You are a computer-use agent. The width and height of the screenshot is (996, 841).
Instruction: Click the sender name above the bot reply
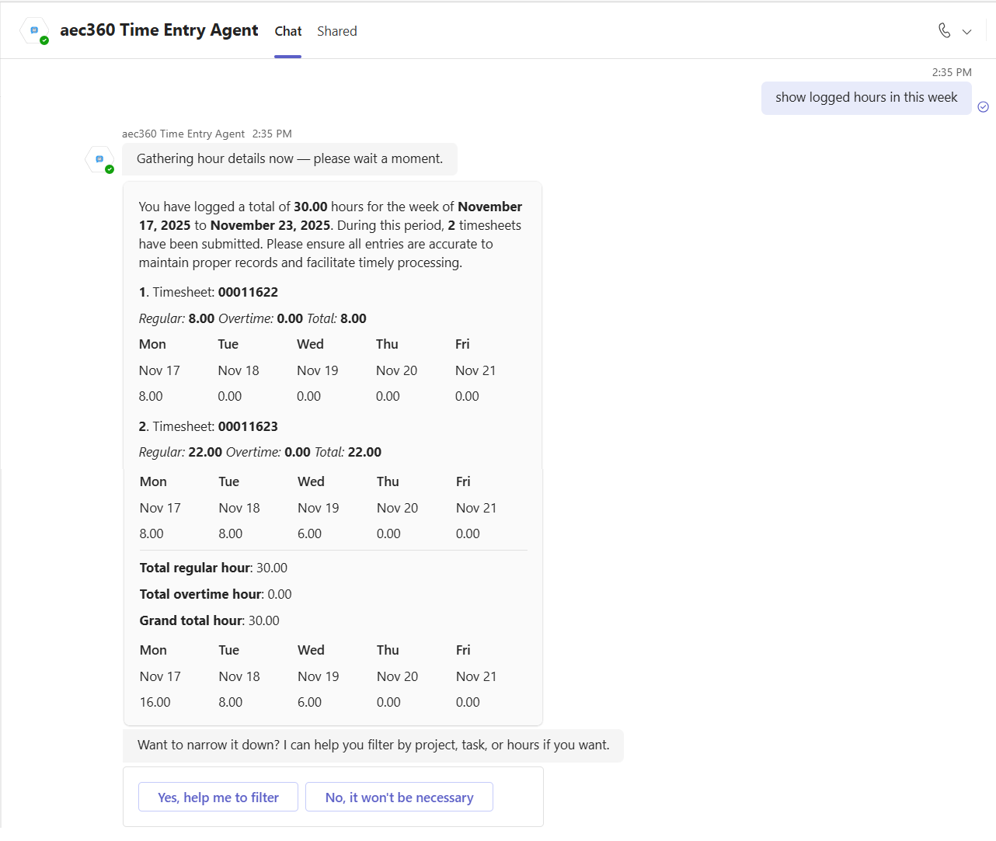(x=183, y=134)
